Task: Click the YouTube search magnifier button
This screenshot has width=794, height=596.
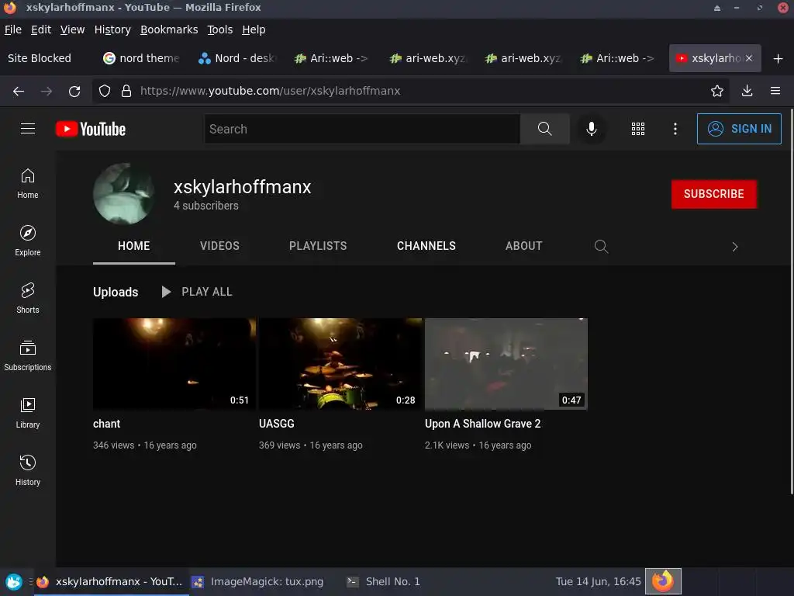Action: pyautogui.click(x=545, y=129)
